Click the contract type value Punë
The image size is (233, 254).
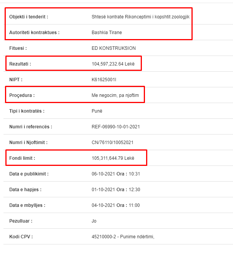click(97, 111)
